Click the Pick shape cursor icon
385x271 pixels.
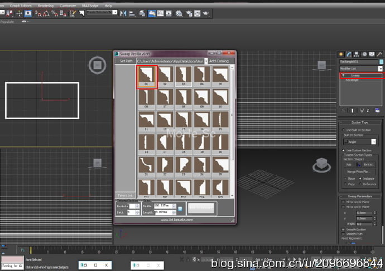coord(359,165)
